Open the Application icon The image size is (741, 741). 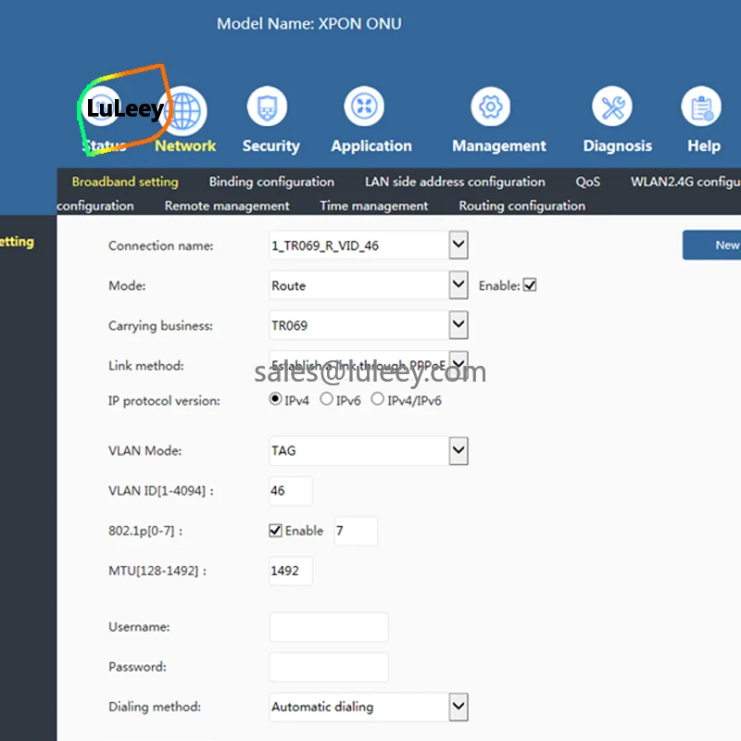[x=364, y=107]
